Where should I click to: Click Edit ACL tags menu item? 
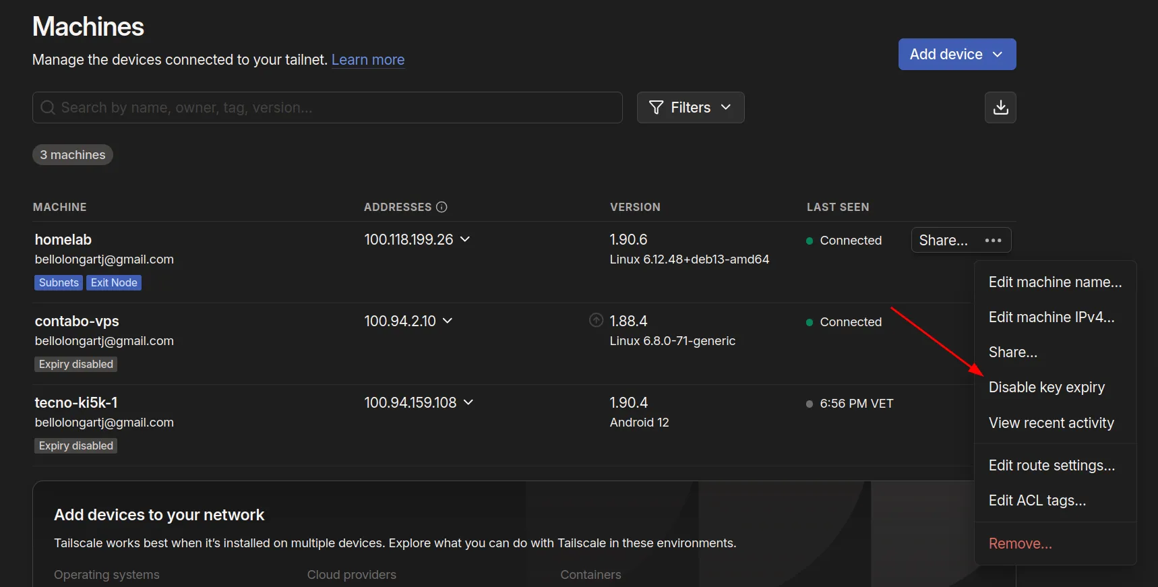1037,501
